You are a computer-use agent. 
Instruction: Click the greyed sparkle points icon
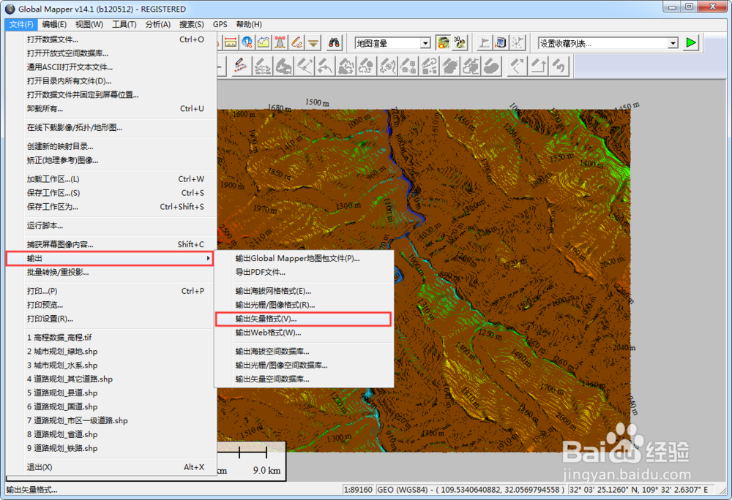pos(518,43)
